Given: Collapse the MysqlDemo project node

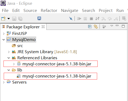Looking at the screenshot, I should click(x=4, y=40).
